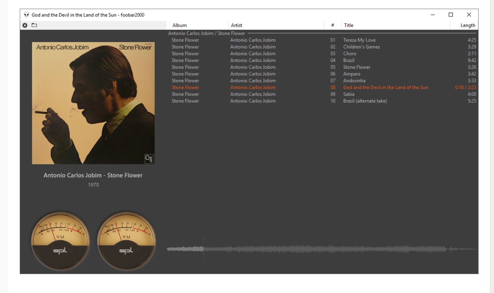Click Artist cell in the Sabia row
494x293 pixels.
coord(253,94)
